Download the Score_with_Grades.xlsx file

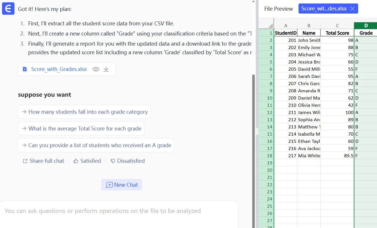pyautogui.click(x=106, y=69)
